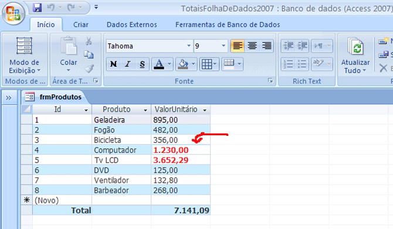Toggle underline (S) formatting

tap(142, 64)
